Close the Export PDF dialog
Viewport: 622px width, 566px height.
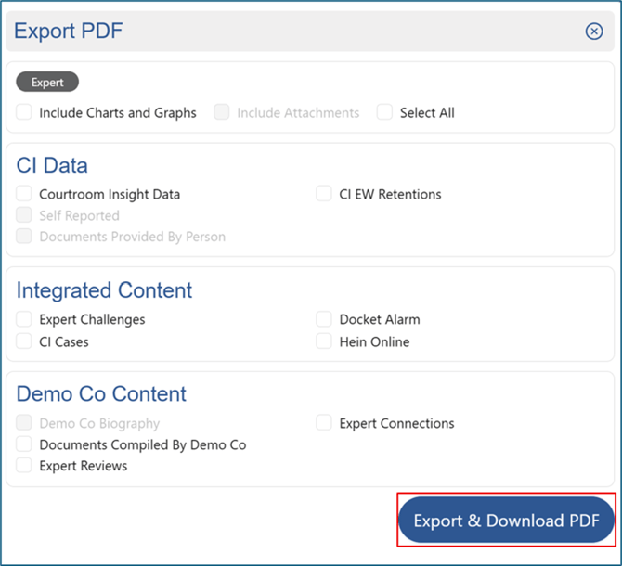594,32
